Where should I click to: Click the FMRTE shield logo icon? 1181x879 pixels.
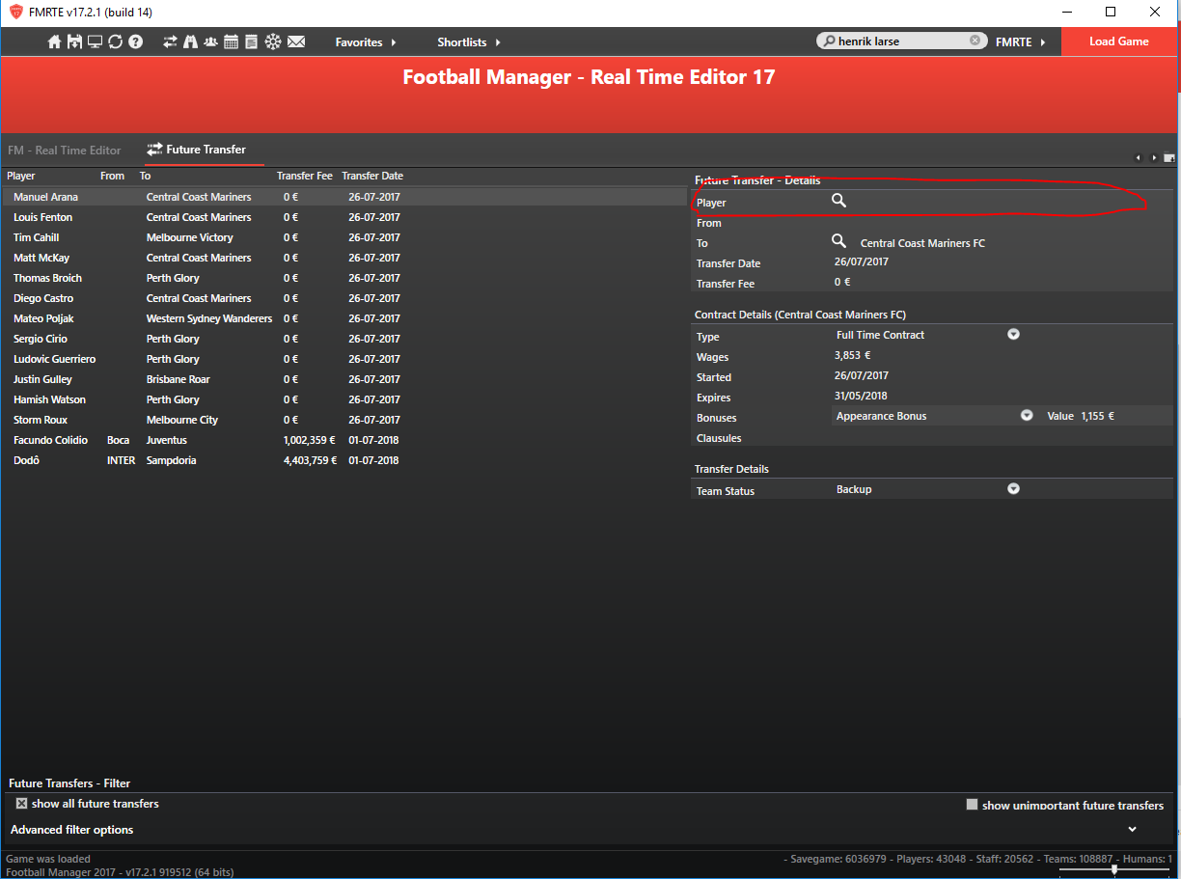[16, 13]
